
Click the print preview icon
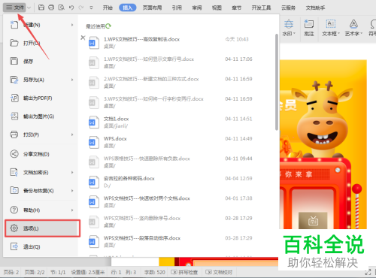61,8
